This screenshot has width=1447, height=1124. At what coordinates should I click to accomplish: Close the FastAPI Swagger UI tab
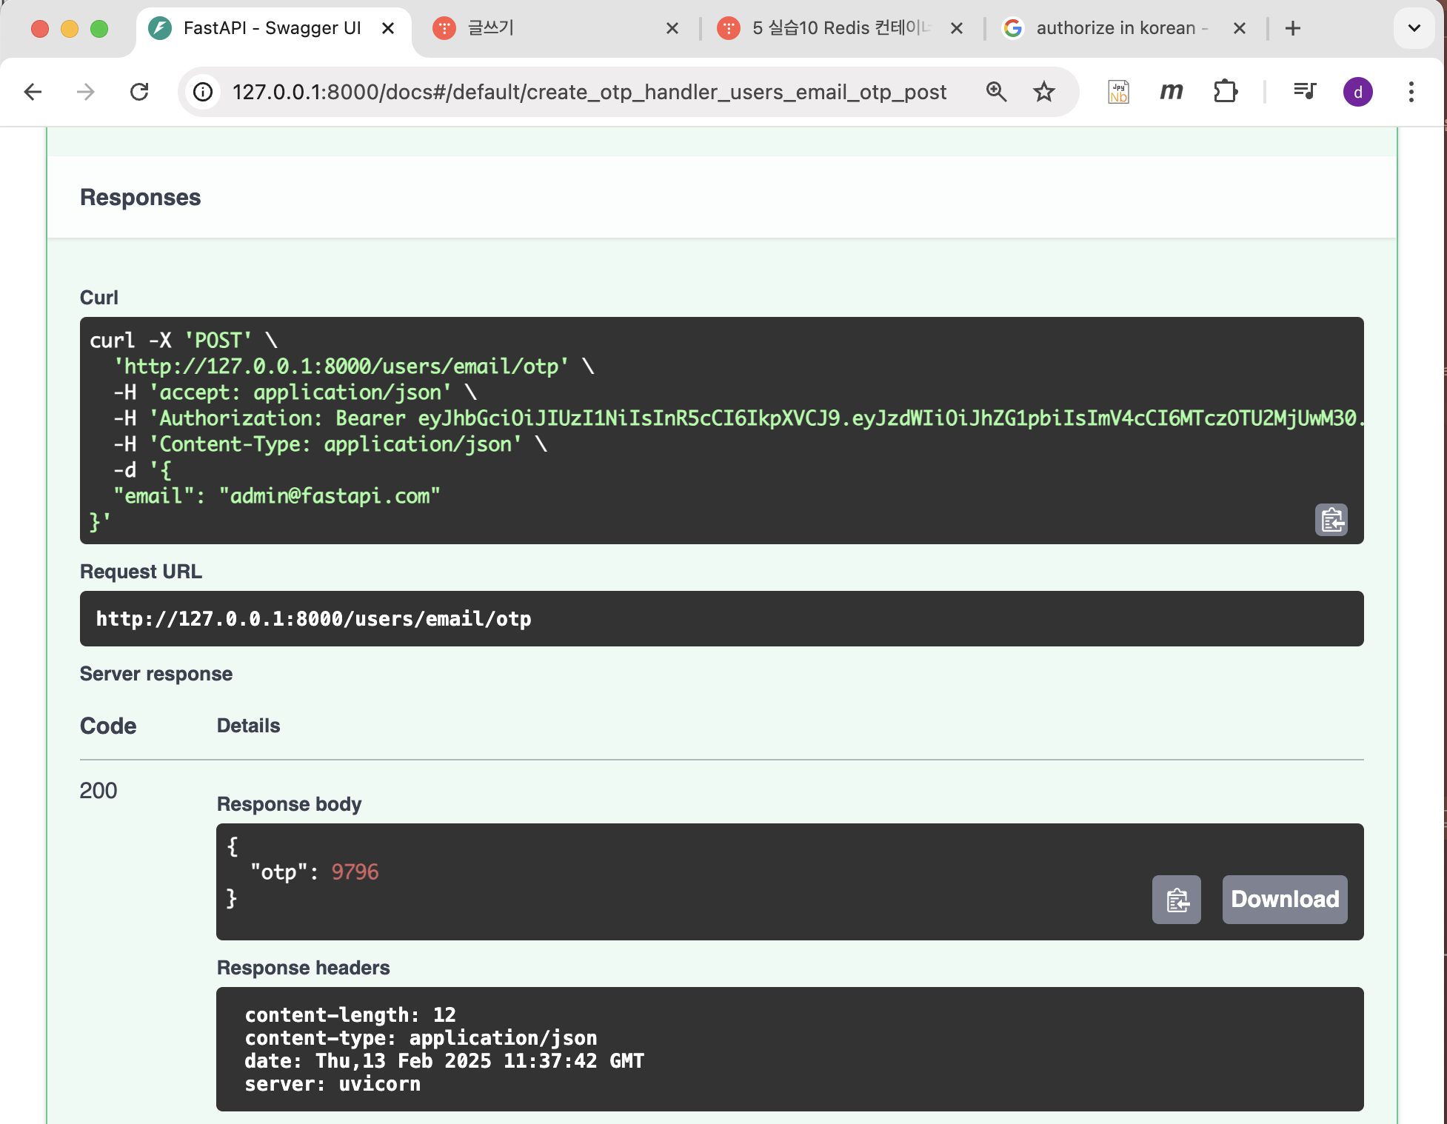[x=388, y=28]
